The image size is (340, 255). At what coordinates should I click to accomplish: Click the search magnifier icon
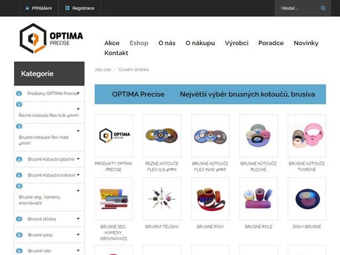(x=323, y=8)
